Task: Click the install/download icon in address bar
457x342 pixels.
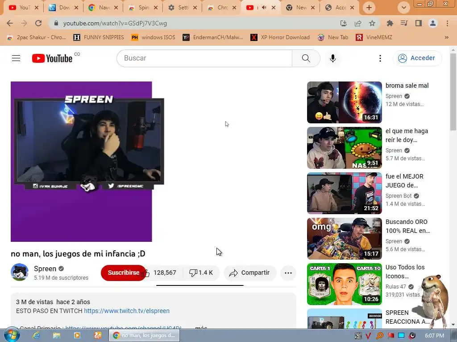Action: 344,23
